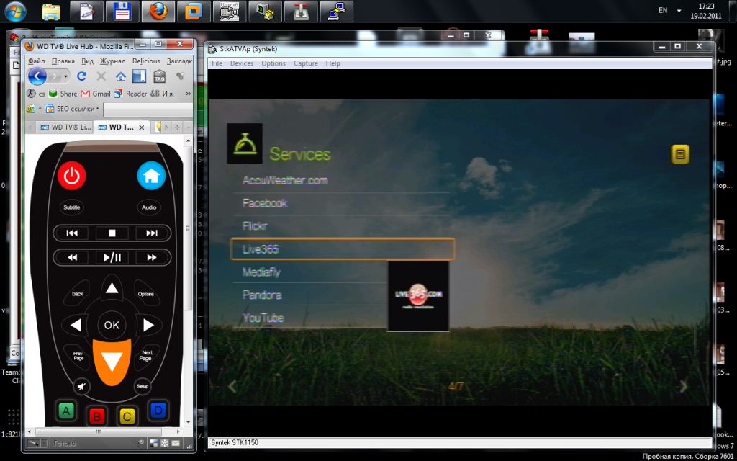Click OK on the remote
This screenshot has width=737, height=461.
[112, 325]
